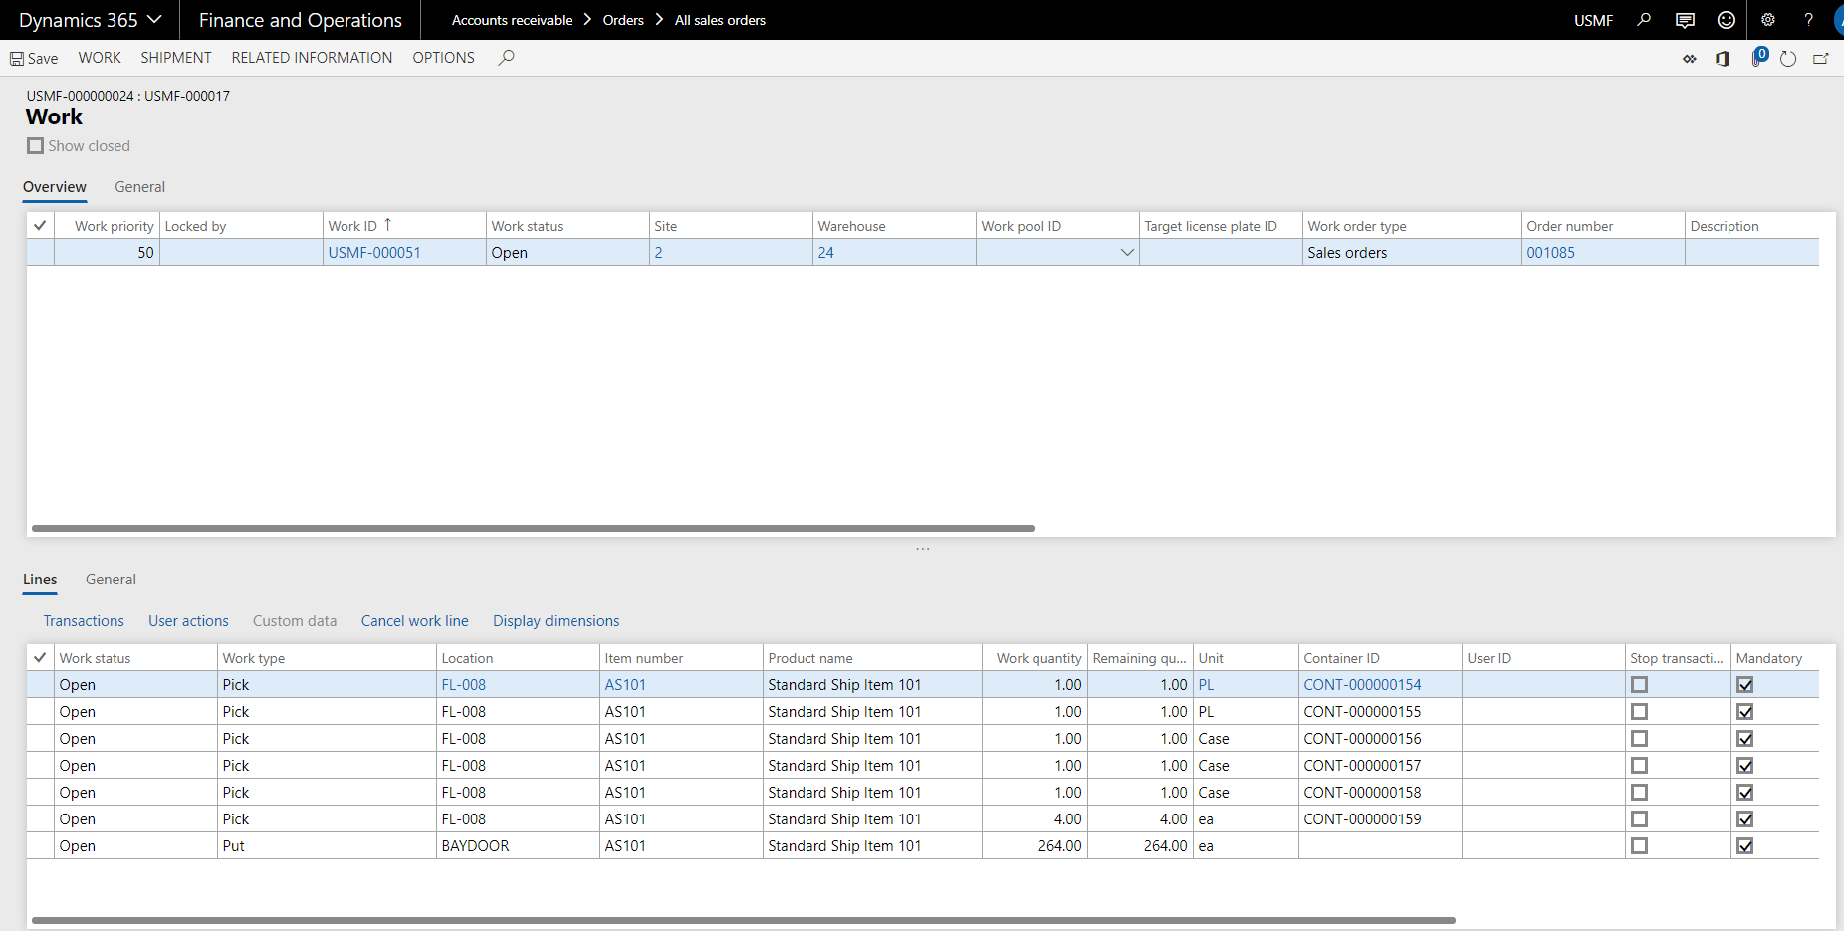This screenshot has width=1844, height=931.
Task: Open the settings gear icon
Action: click(1768, 20)
